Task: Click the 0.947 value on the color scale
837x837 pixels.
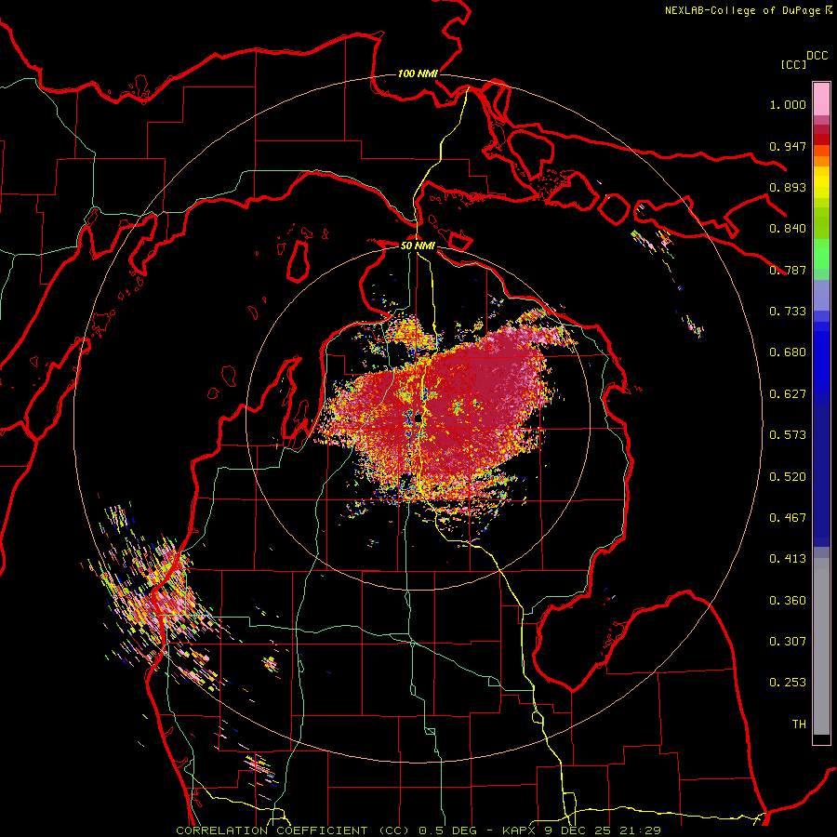Action: point(788,146)
